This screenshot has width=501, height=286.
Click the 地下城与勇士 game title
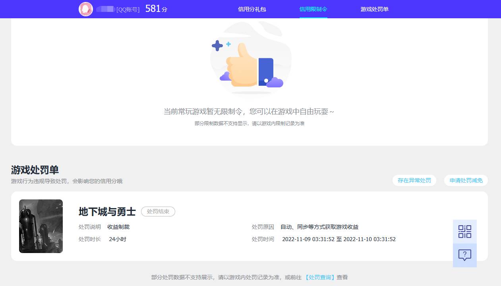[x=106, y=211]
